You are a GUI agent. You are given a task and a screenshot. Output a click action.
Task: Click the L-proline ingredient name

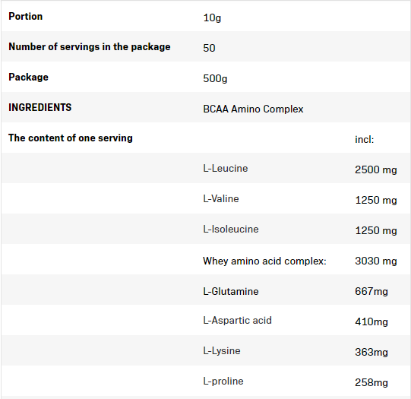(x=223, y=382)
